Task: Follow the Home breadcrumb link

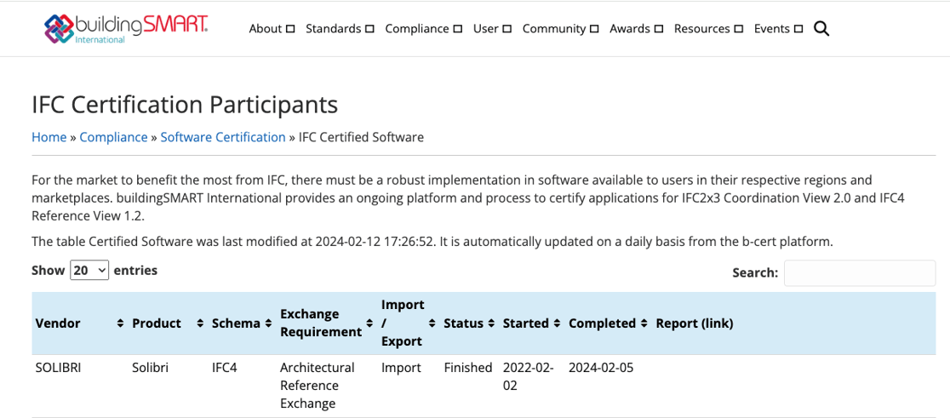Action: tap(49, 137)
